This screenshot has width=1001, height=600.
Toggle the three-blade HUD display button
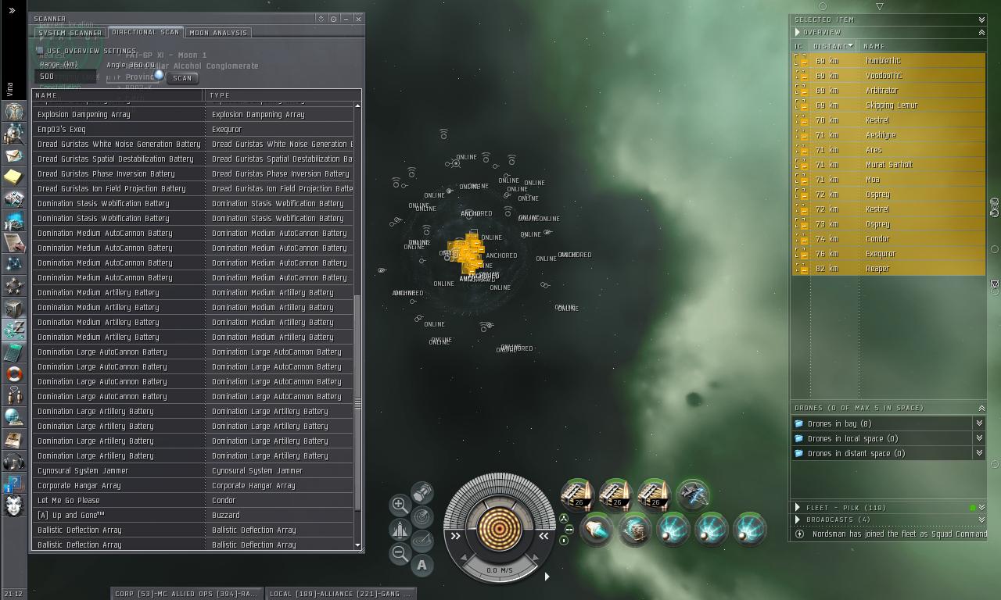coord(563,519)
